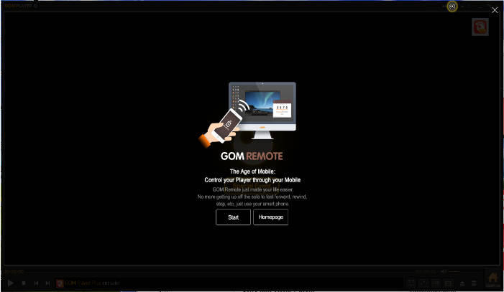Click the orange badge icon in top-right corner

point(480,27)
